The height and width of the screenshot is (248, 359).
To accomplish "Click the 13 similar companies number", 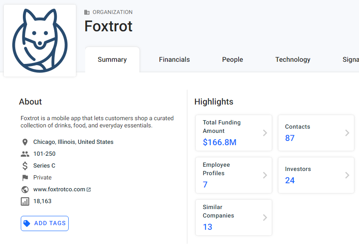I will coord(207,227).
